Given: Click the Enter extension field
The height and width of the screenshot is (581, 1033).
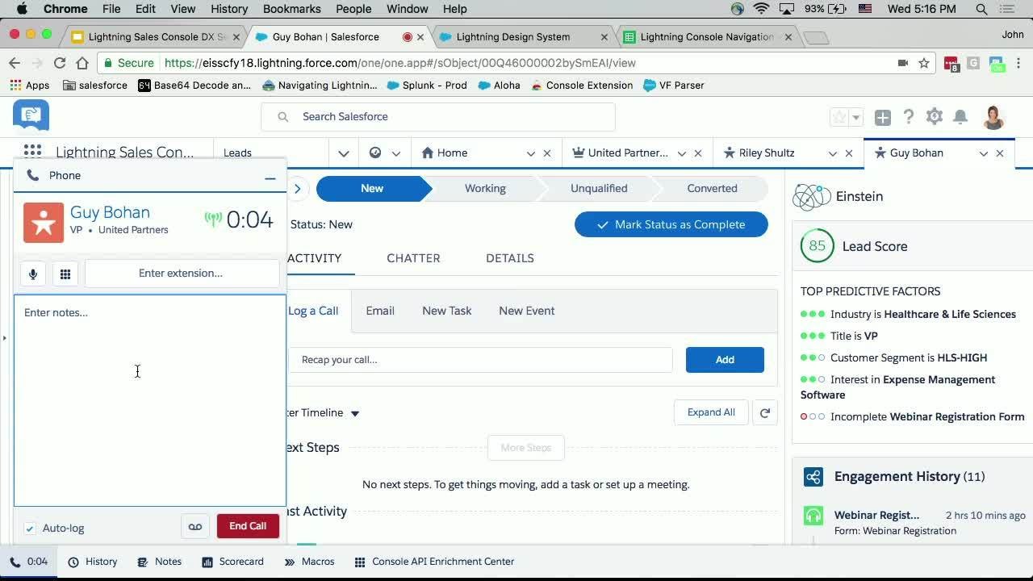Looking at the screenshot, I should pos(182,274).
